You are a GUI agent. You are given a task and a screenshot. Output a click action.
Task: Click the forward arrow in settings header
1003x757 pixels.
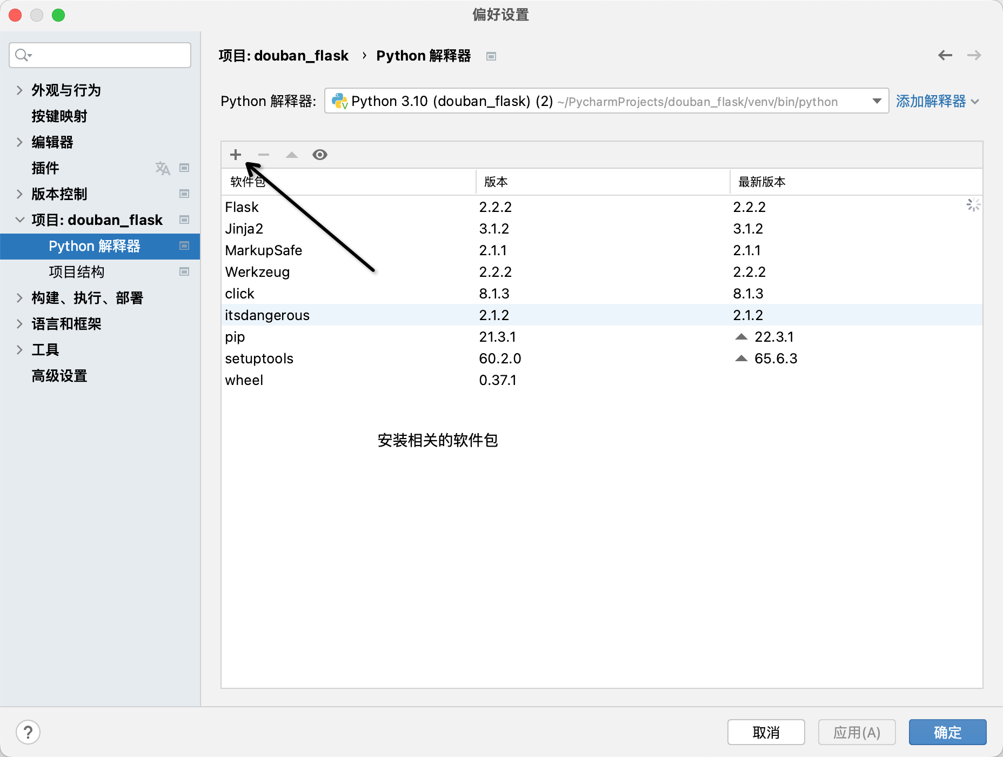pos(974,55)
